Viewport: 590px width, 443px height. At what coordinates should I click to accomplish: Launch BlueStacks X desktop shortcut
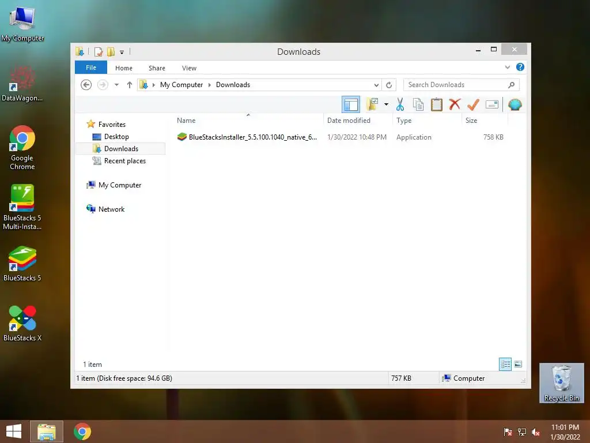(22, 323)
